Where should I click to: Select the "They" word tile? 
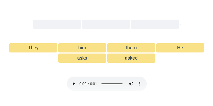33,48
